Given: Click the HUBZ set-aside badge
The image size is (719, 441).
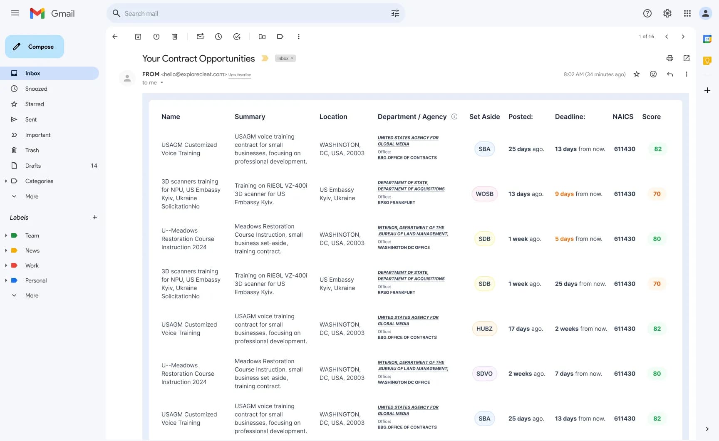Looking at the screenshot, I should (x=484, y=329).
